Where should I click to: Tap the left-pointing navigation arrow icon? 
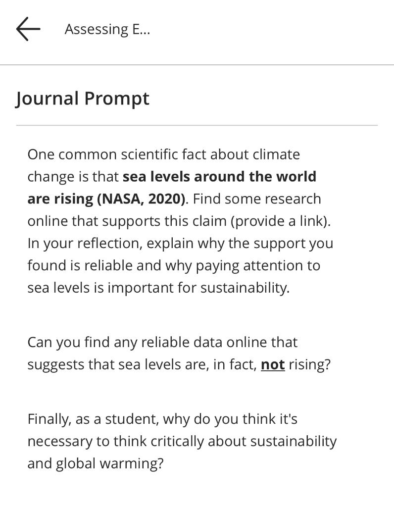tap(27, 28)
